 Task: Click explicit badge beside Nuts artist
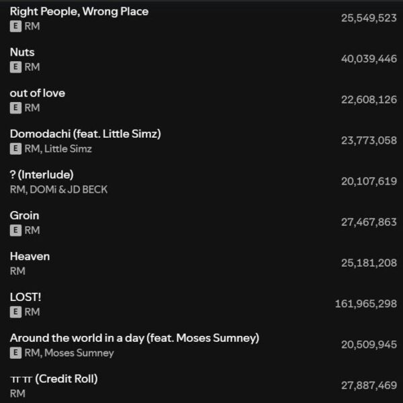click(x=15, y=67)
